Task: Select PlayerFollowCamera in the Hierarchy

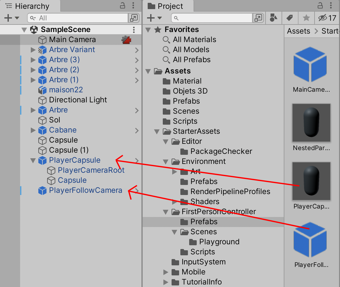Action: point(85,190)
